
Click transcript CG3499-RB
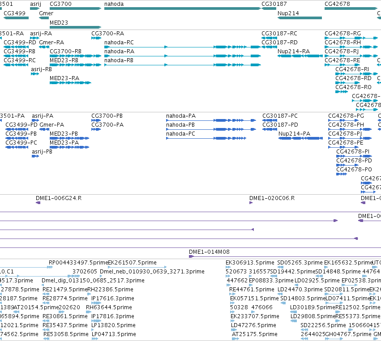click(16, 56)
